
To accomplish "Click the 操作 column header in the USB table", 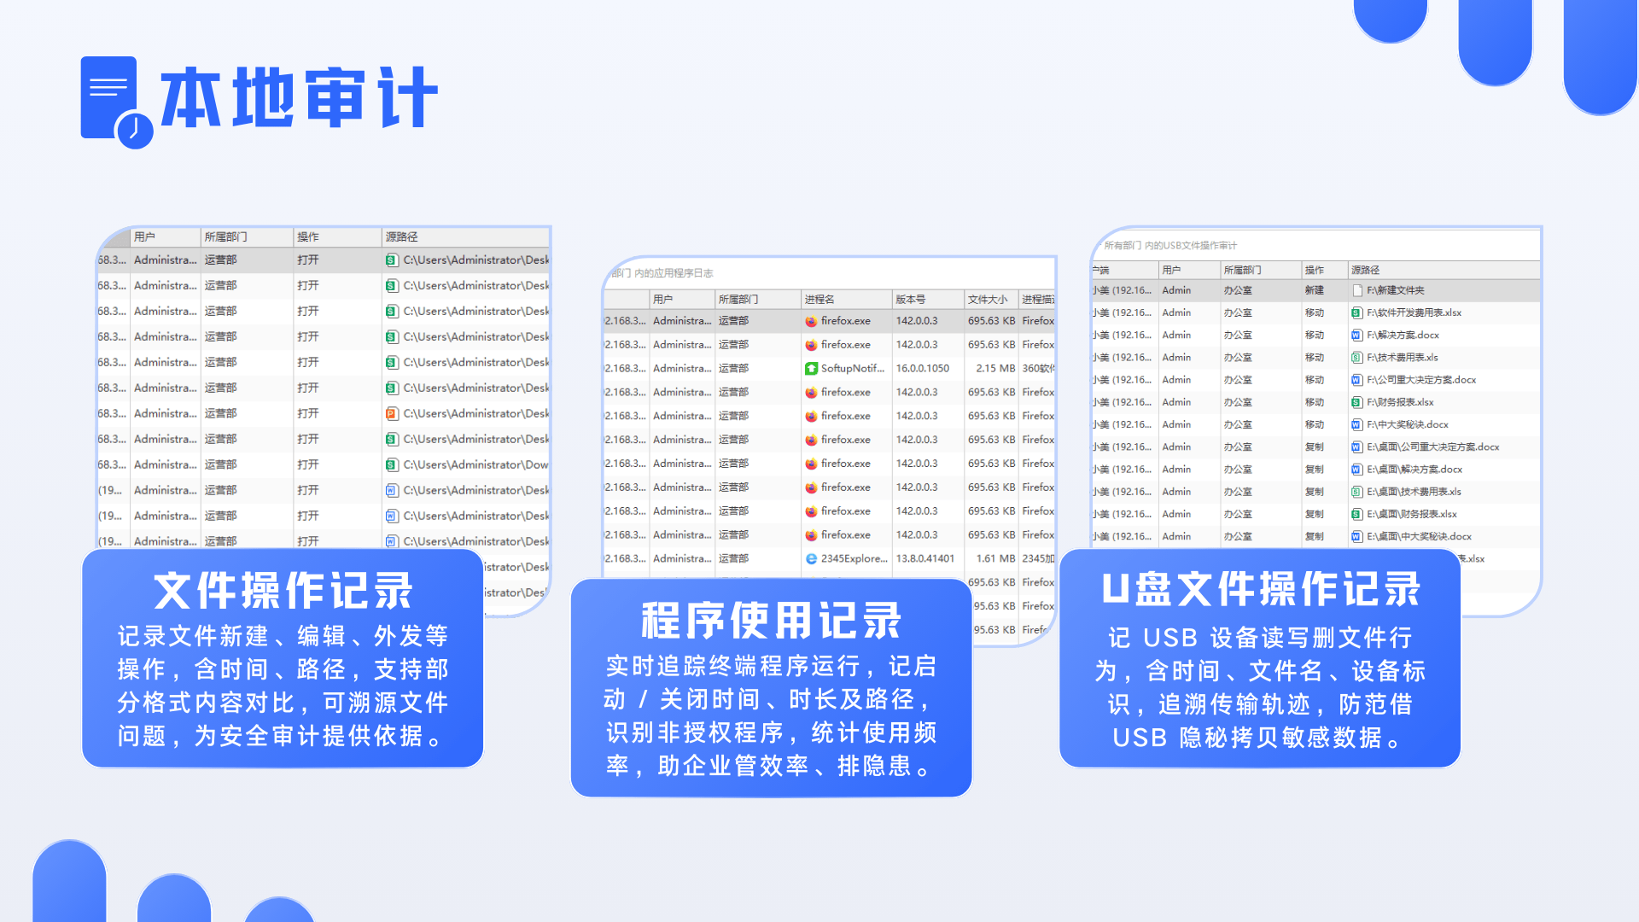I will pos(1315,270).
